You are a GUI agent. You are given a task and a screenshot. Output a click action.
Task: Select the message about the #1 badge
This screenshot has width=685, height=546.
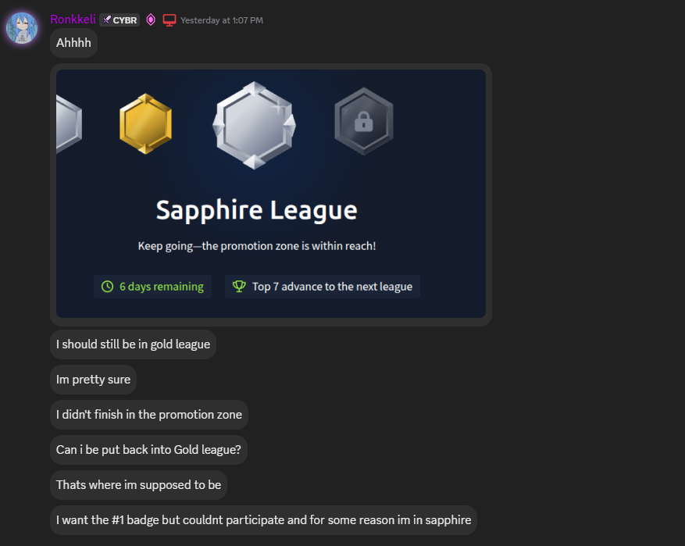tap(263, 519)
